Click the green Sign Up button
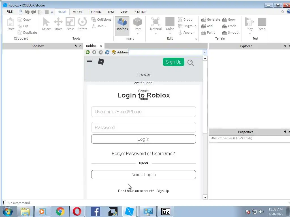 pyautogui.click(x=174, y=62)
